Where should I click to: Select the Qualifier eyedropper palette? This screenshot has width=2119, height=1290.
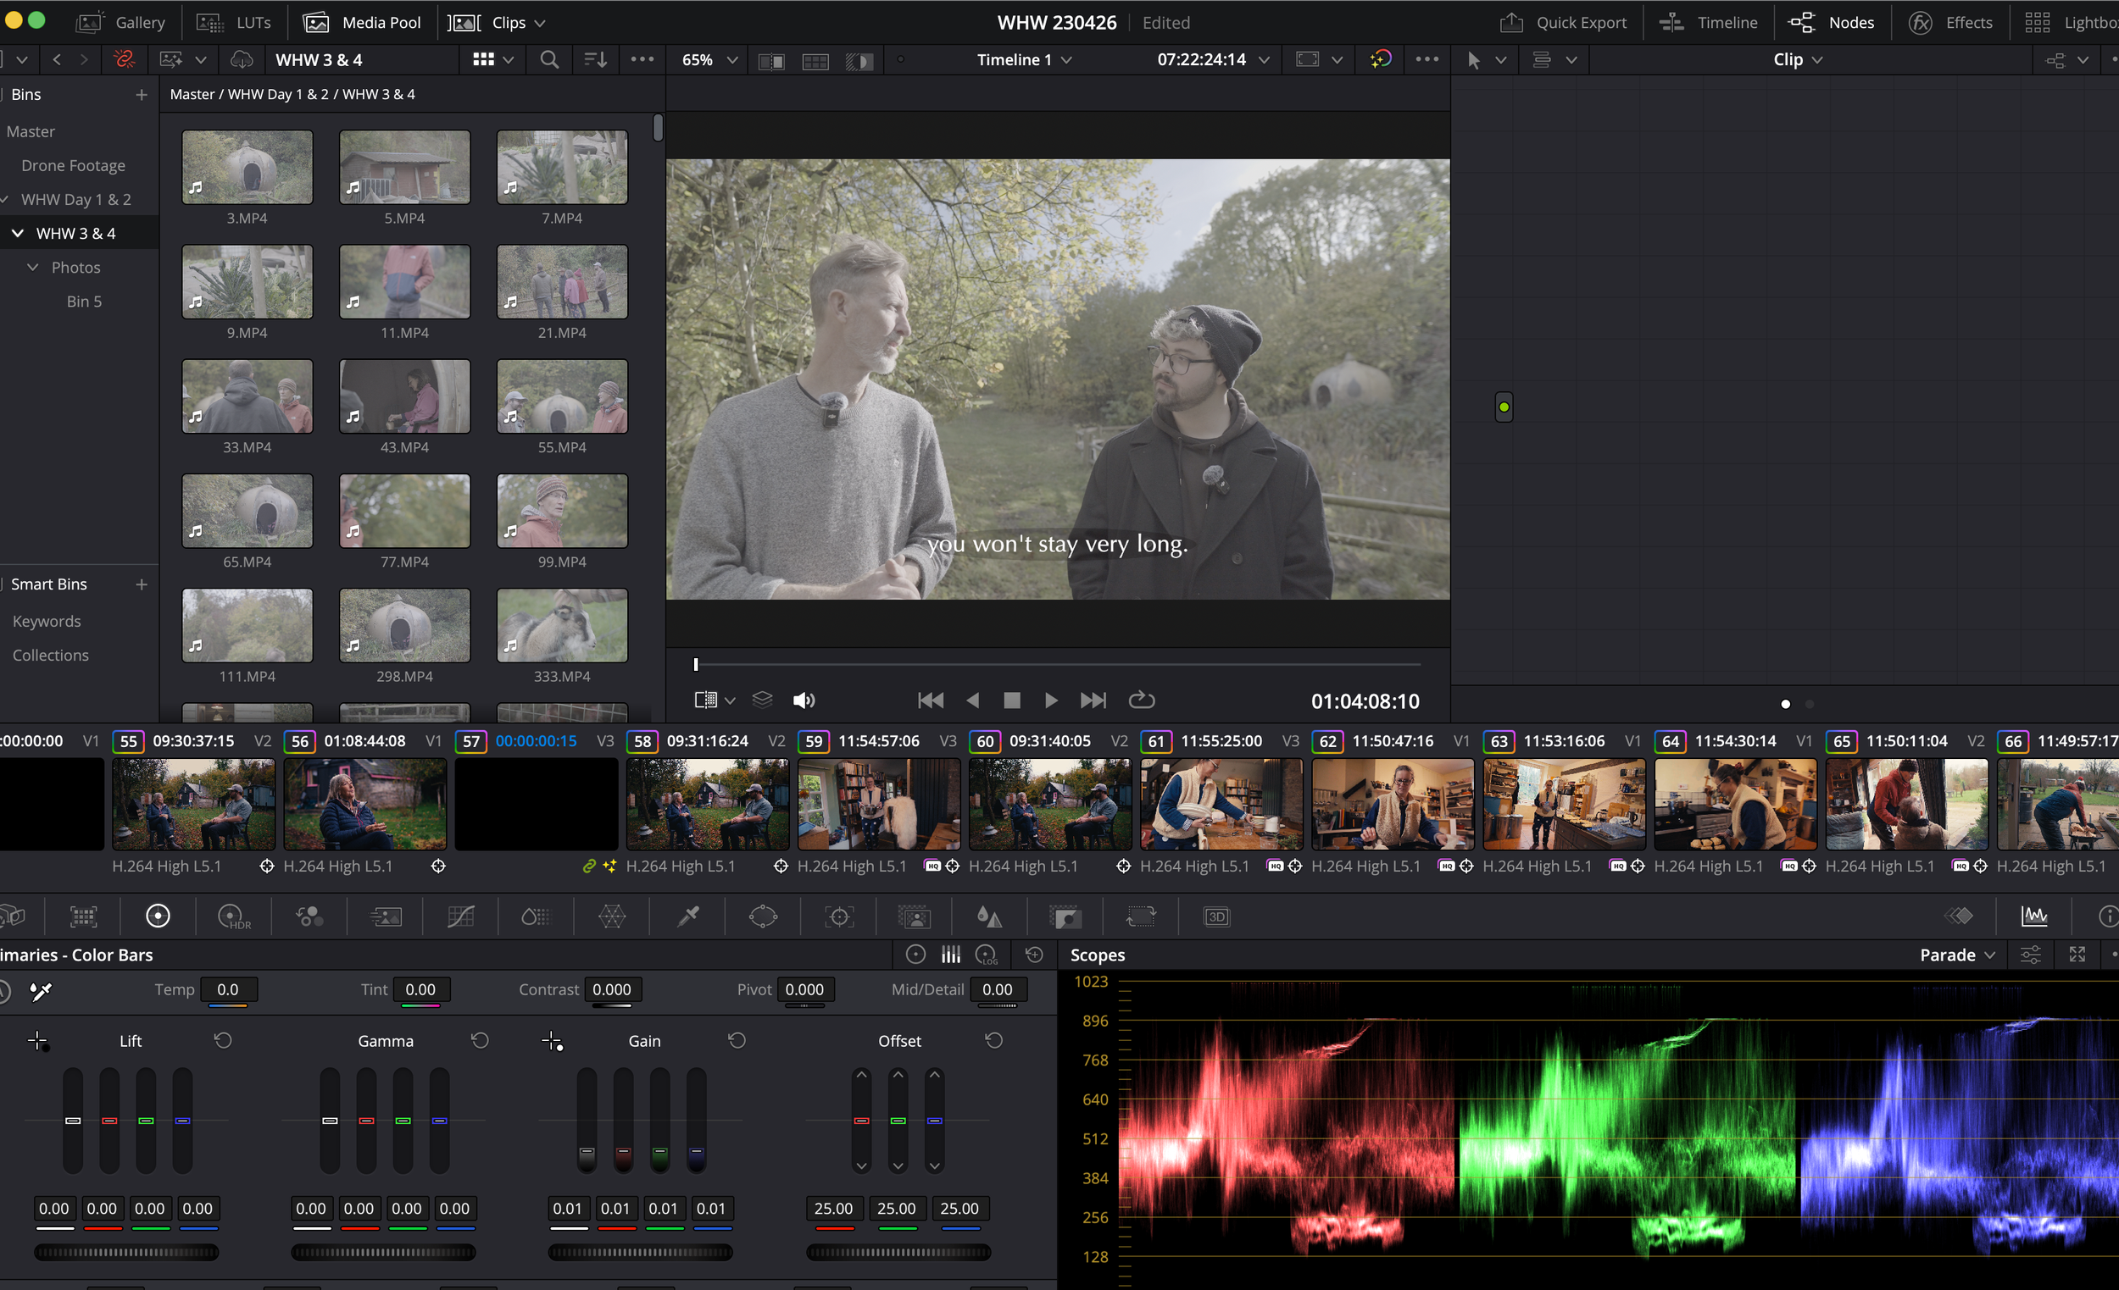[688, 917]
